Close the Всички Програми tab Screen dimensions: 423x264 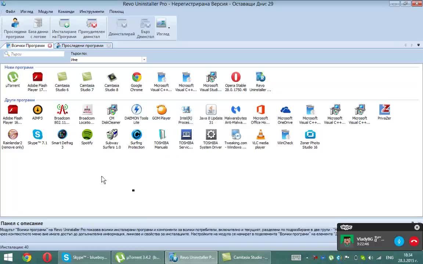50,45
